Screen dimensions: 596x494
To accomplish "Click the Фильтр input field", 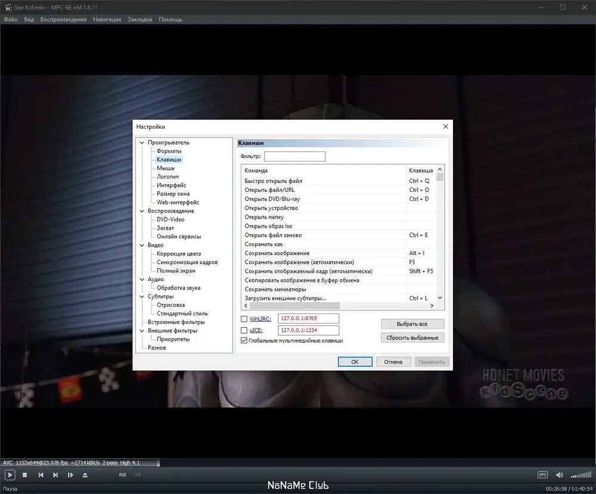I will coord(294,156).
